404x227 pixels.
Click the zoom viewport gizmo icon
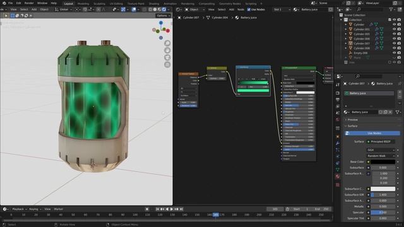167,44
